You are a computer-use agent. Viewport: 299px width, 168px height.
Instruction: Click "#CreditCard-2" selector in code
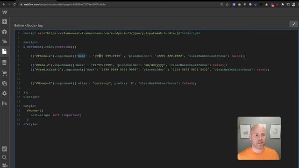(x=48, y=70)
